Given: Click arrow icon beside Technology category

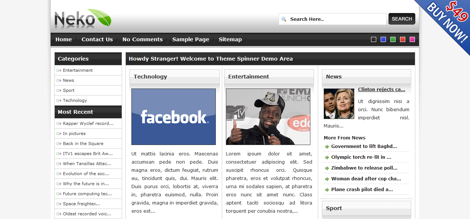Looking at the screenshot, I should click(59, 100).
